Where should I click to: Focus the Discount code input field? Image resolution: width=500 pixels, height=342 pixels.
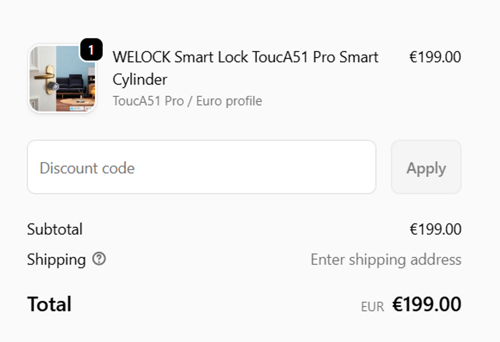pyautogui.click(x=202, y=167)
